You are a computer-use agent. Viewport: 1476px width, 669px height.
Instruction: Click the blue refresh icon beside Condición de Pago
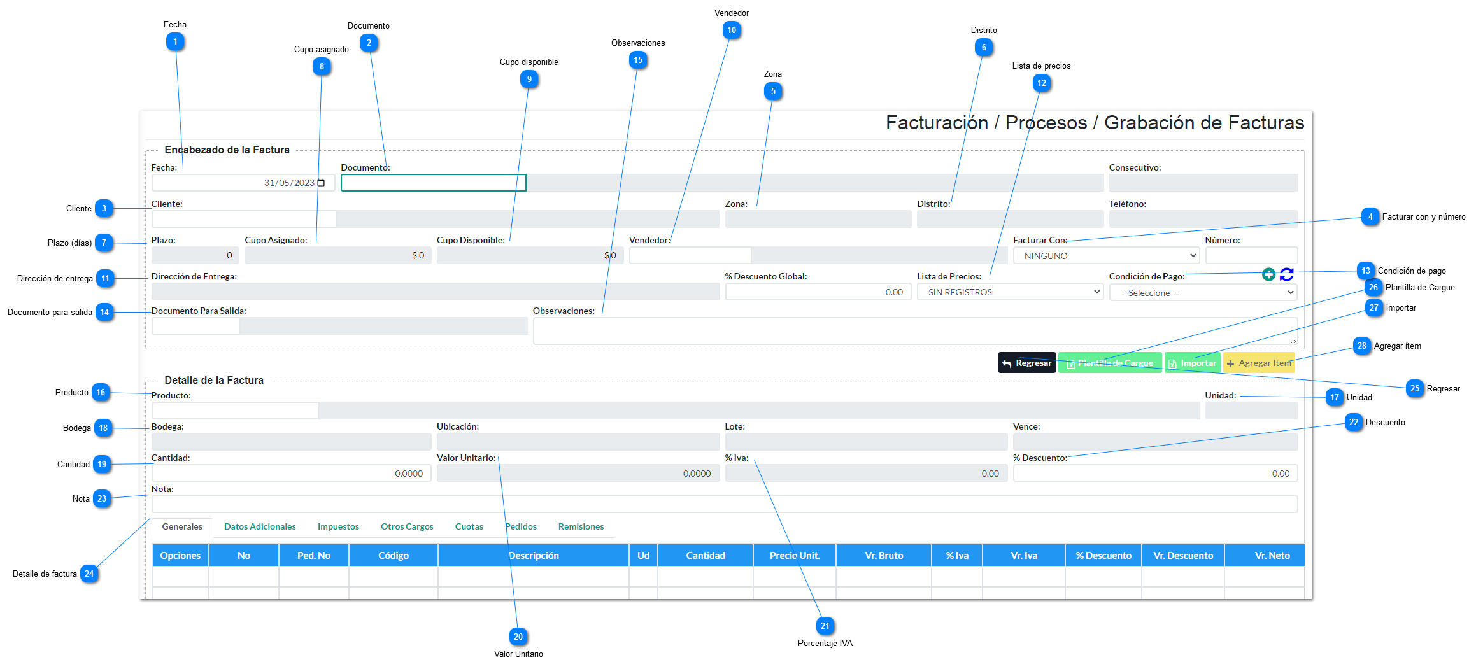coord(1287,274)
